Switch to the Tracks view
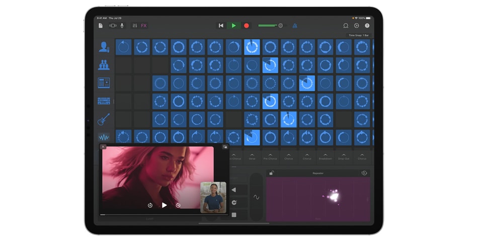 pyautogui.click(x=113, y=26)
